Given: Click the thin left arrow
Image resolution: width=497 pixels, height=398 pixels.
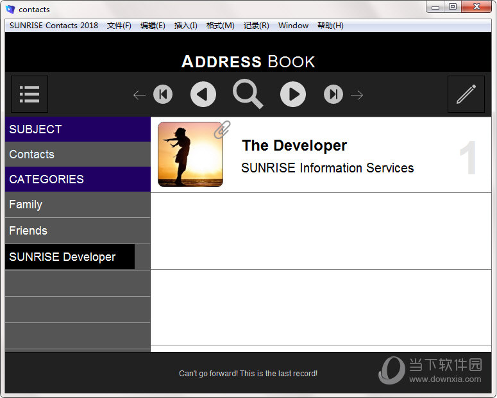Looking at the screenshot, I should coord(139,95).
